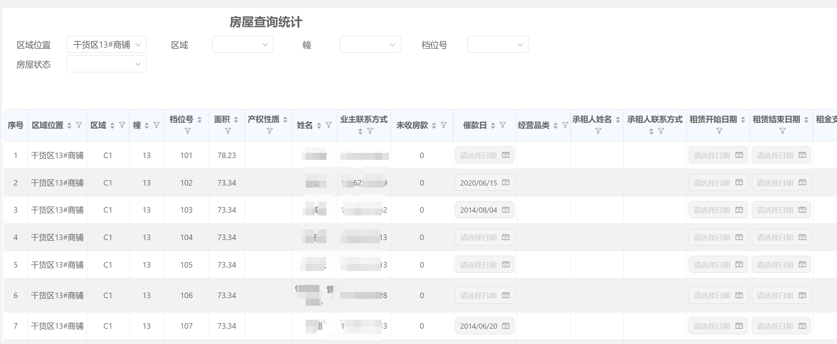Open calendar icon in row 2 租赁结束日期
This screenshot has width=837, height=344.
(802, 182)
